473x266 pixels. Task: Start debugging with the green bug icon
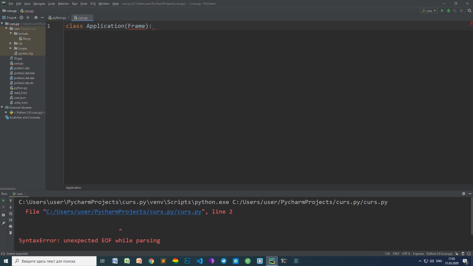point(448,11)
